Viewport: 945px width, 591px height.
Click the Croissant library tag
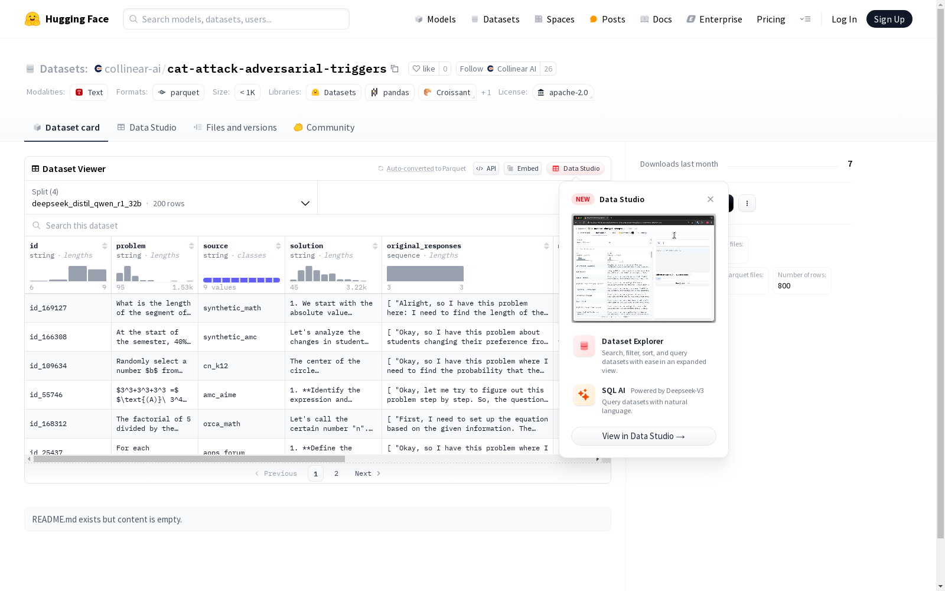coord(447,92)
